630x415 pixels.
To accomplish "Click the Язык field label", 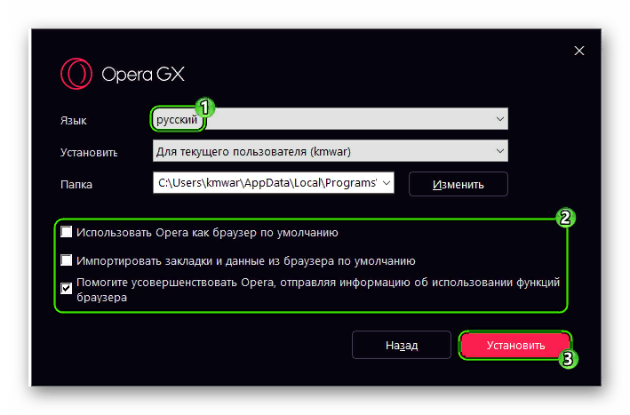I will 74,121.
